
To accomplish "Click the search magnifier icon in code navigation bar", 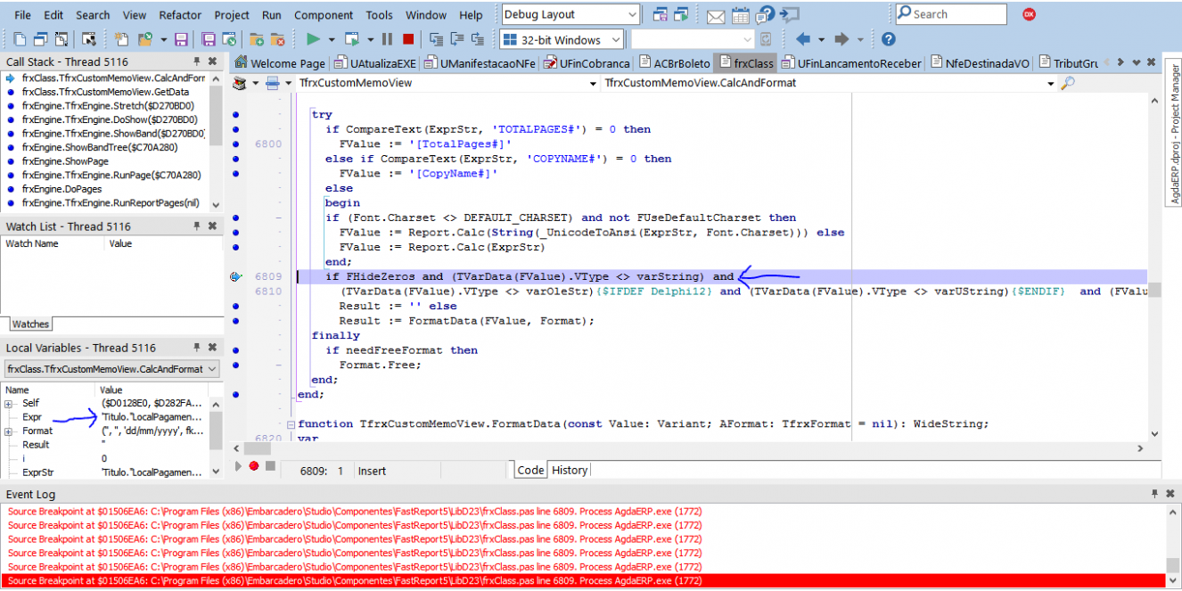I will (x=1068, y=83).
